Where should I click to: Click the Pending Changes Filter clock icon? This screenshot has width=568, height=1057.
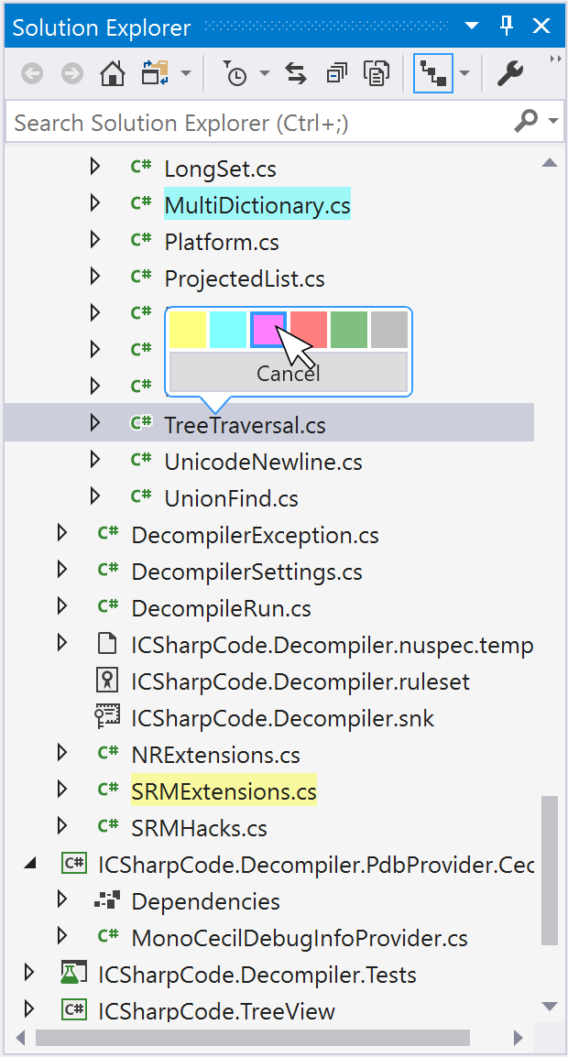point(236,73)
